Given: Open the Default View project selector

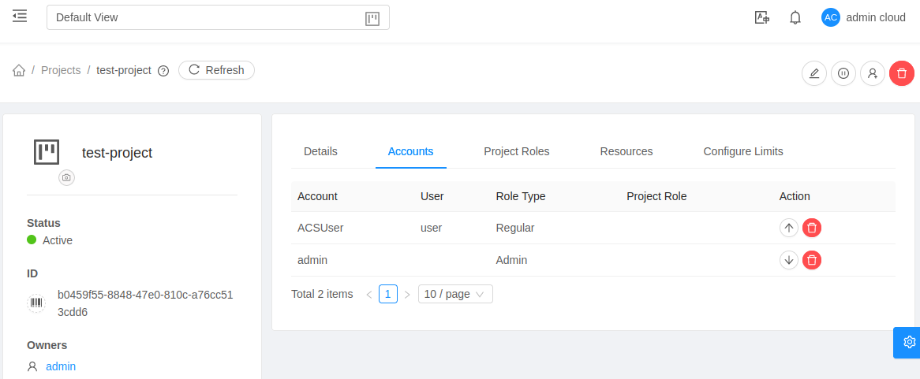Looking at the screenshot, I should pos(218,17).
